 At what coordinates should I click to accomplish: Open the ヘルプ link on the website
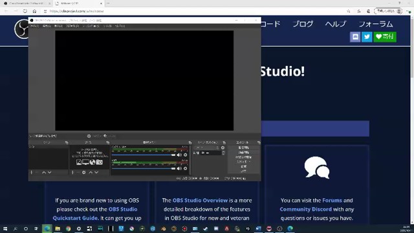coord(336,24)
